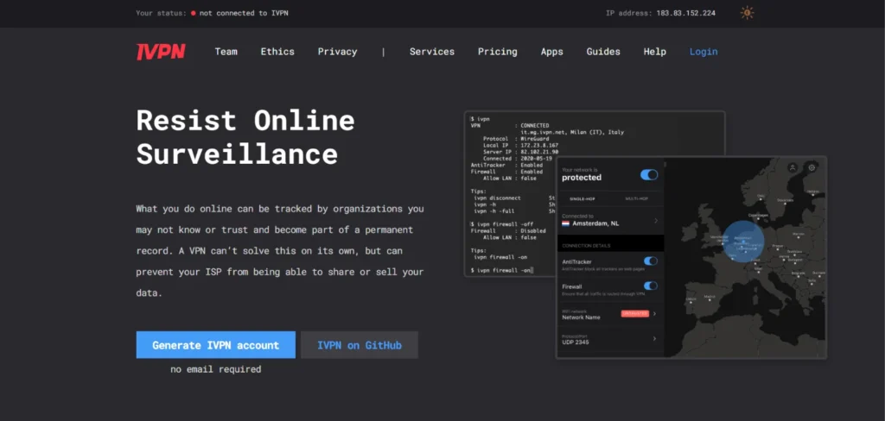
Task: Open the Apps page
Action: 552,52
